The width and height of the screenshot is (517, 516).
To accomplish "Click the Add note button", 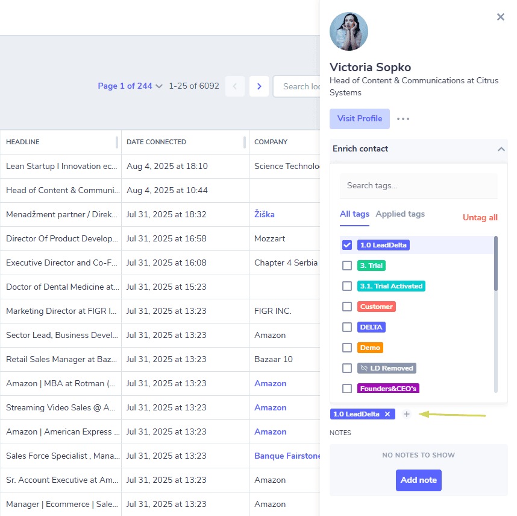I will coord(418,480).
